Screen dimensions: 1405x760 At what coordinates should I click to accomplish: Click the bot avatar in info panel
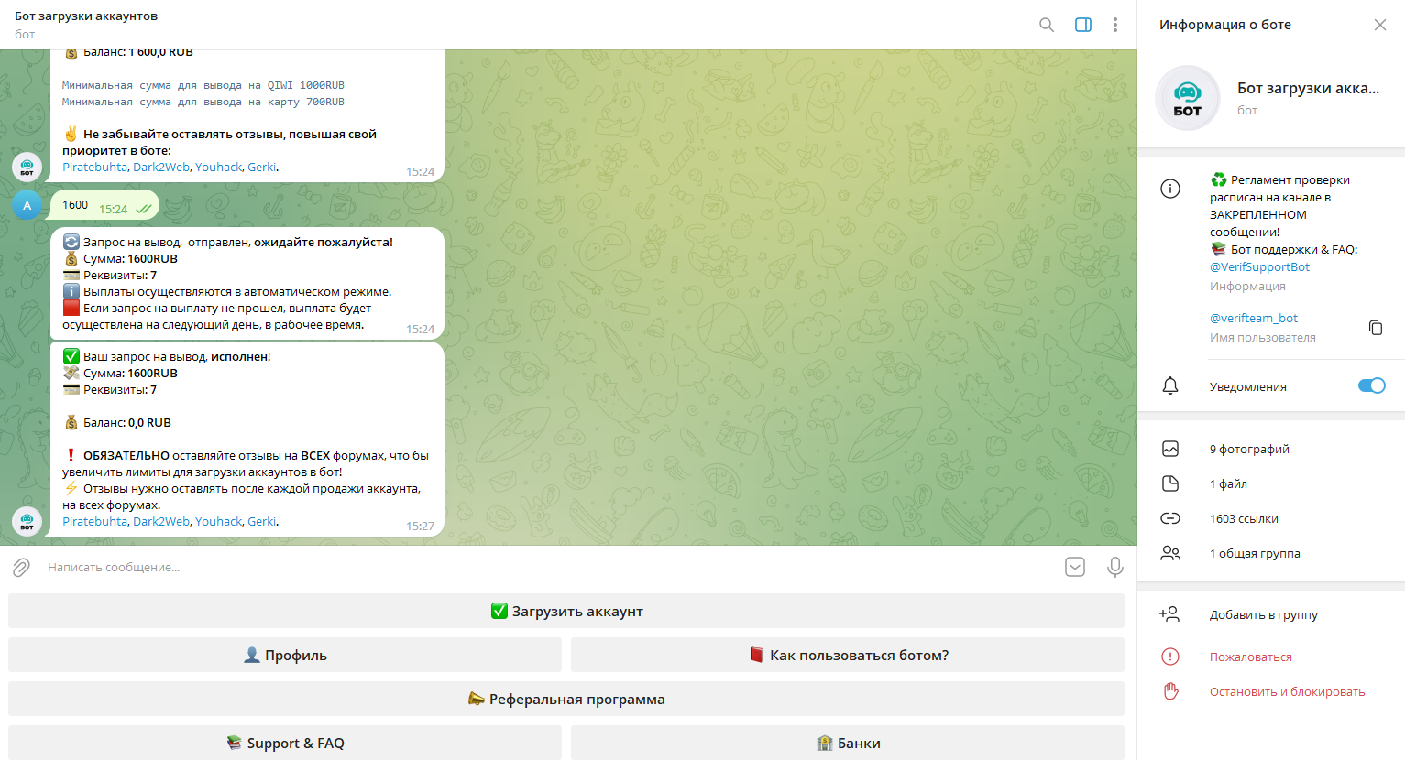(x=1187, y=98)
